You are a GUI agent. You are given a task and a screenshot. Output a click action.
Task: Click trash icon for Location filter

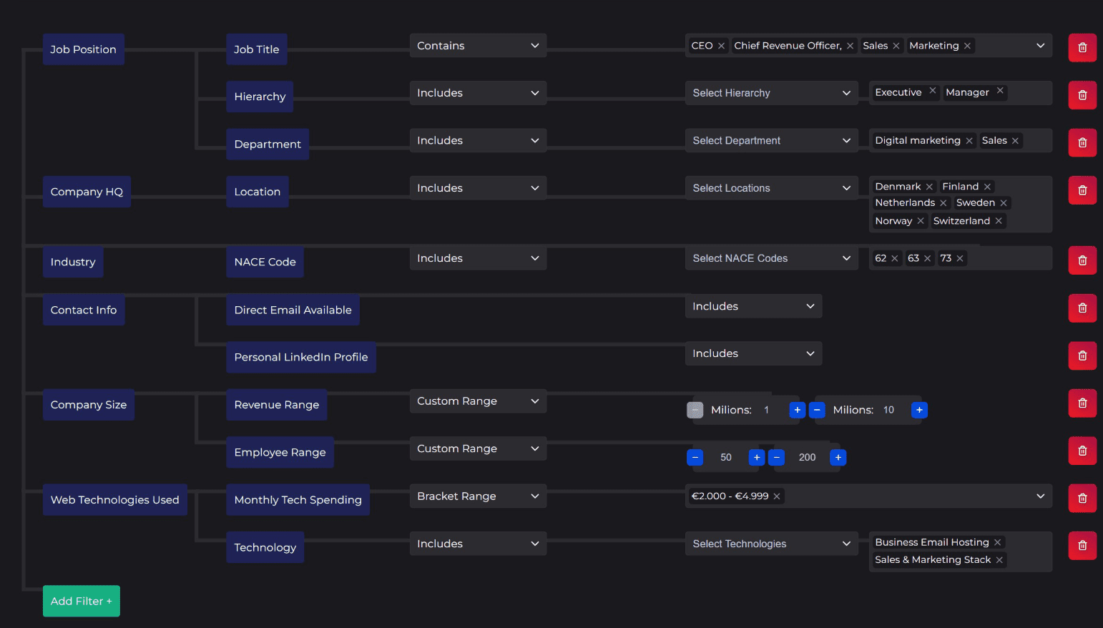pos(1082,190)
